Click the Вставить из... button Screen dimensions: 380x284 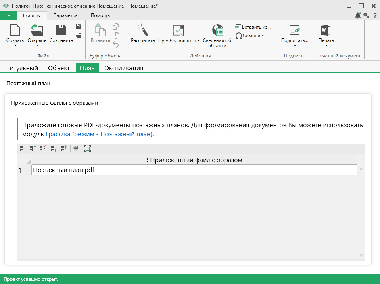pos(253,27)
